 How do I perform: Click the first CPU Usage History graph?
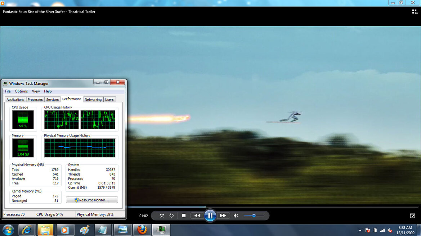pyautogui.click(x=62, y=120)
